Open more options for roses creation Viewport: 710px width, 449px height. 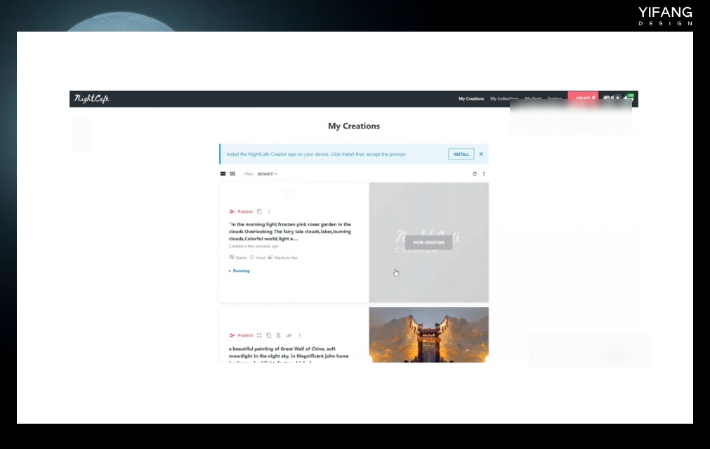click(269, 212)
